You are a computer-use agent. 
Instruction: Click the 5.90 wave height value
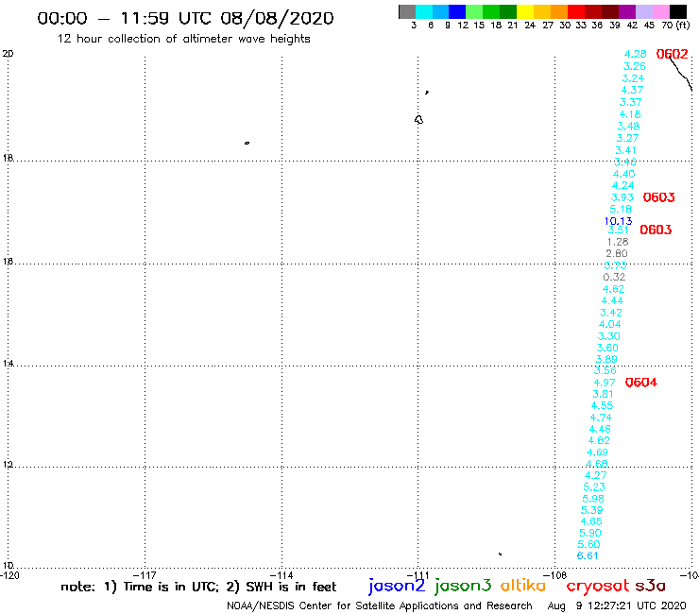590,533
